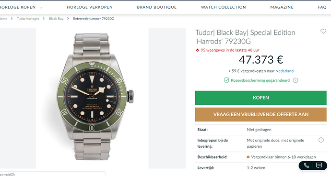Navigate to Tudor horloges breadcrumb
The image size is (331, 176).
28,19
